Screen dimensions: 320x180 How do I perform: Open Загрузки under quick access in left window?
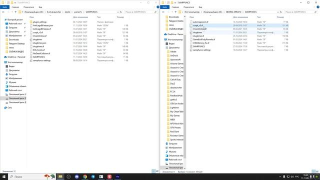[13, 27]
